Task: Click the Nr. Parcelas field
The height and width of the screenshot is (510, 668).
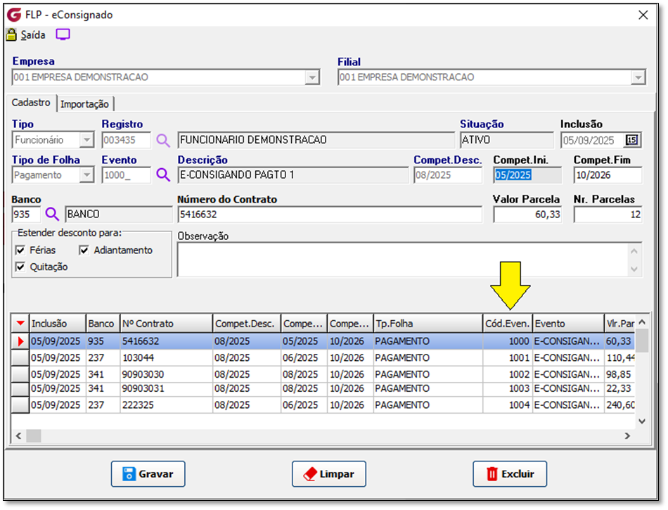Action: [608, 215]
